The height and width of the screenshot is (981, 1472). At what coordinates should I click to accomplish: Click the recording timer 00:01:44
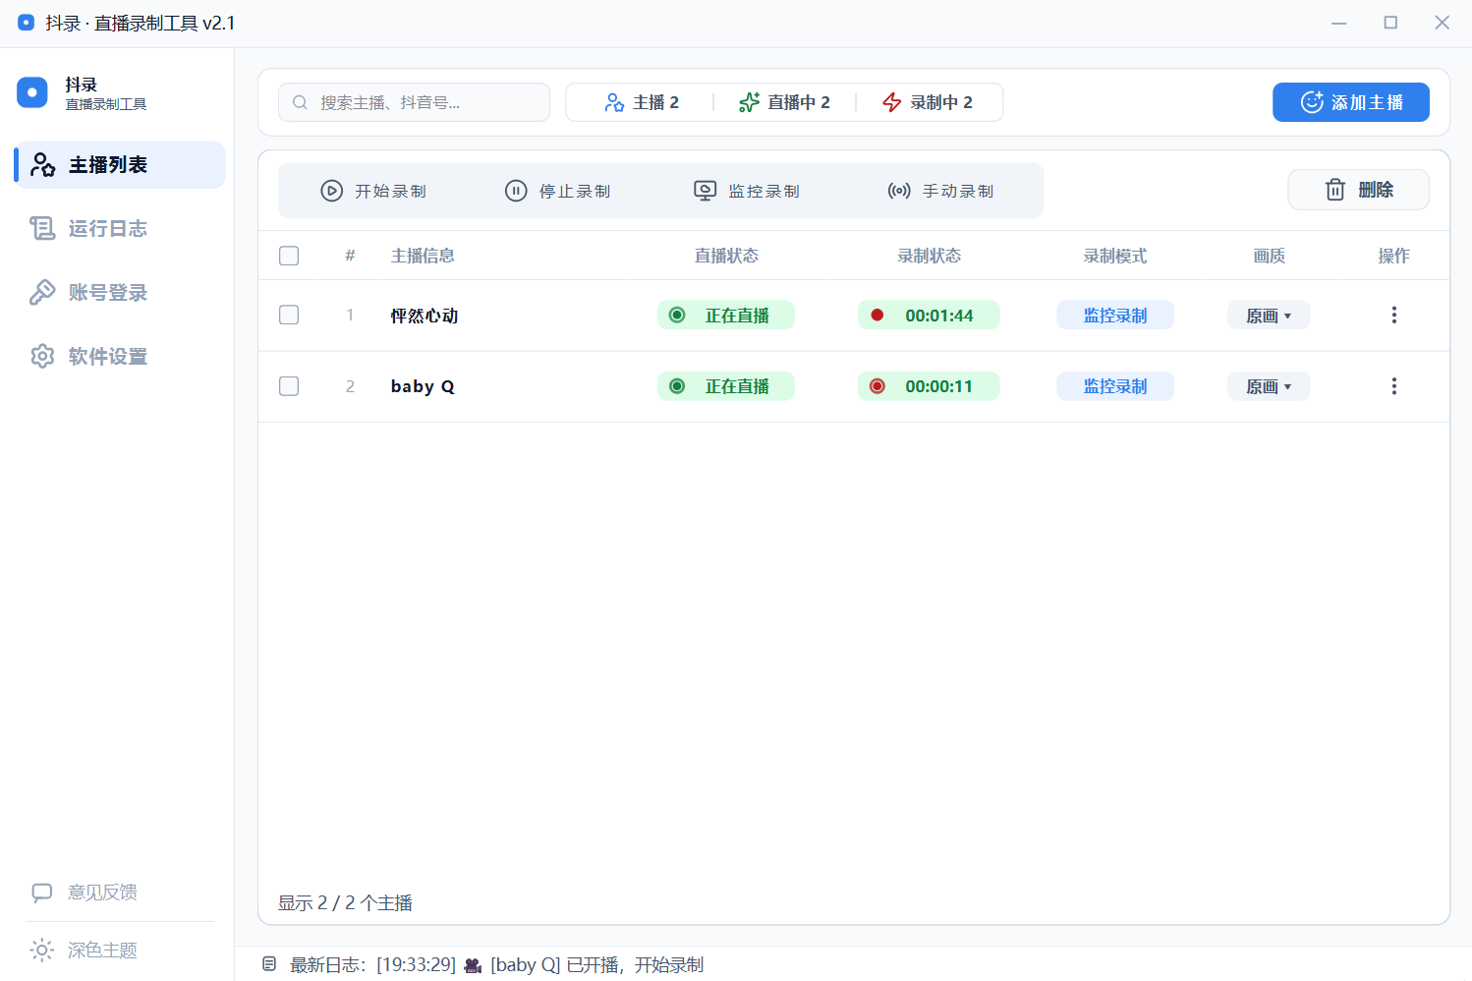929,316
